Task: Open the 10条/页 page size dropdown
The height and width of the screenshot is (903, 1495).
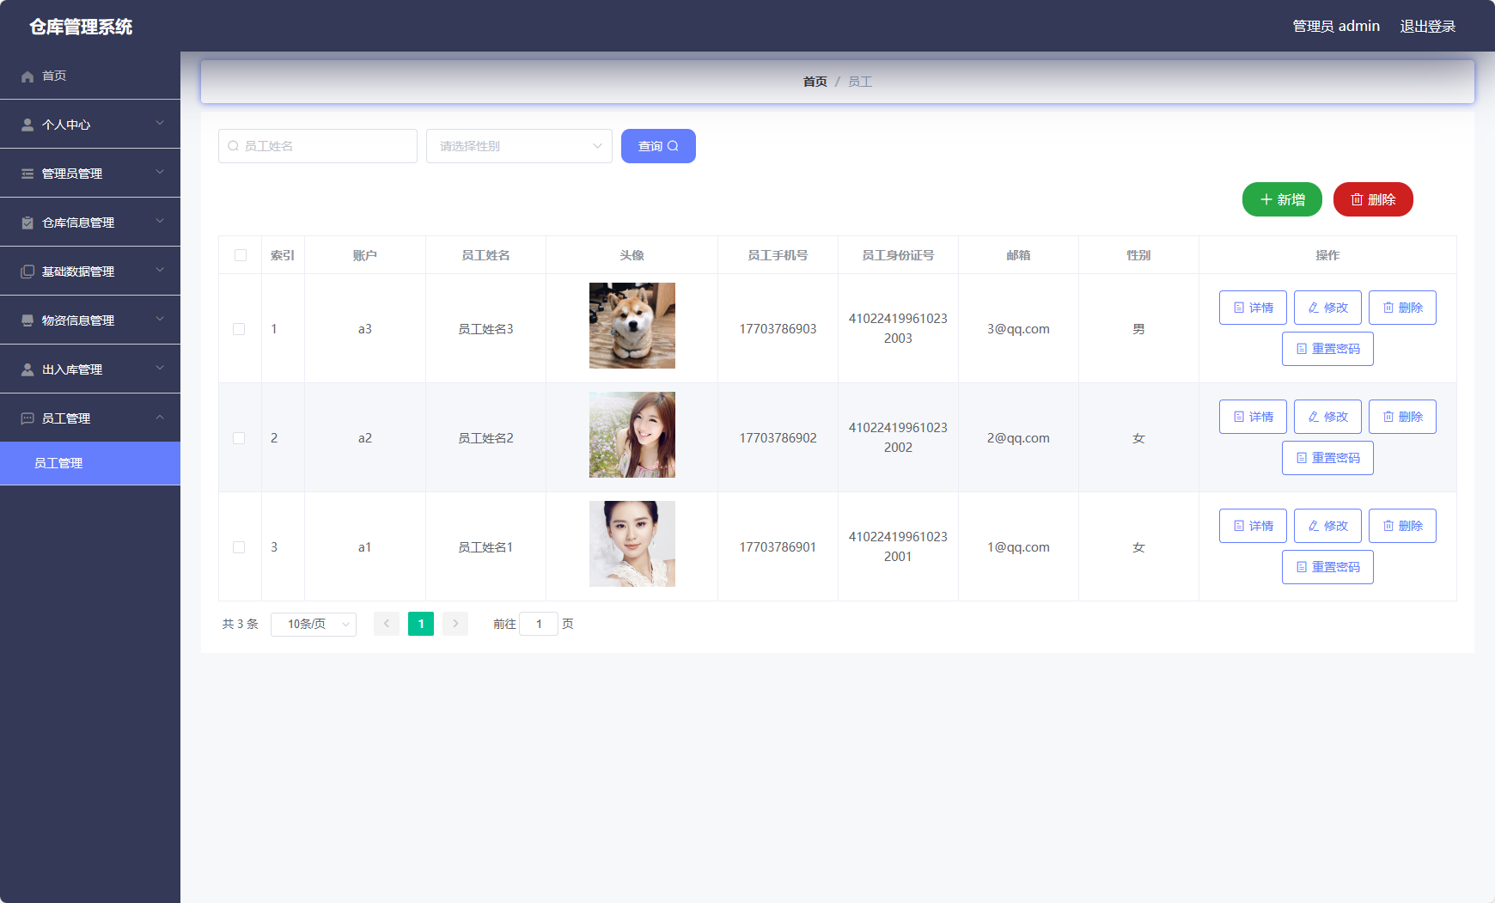Action: [x=313, y=624]
